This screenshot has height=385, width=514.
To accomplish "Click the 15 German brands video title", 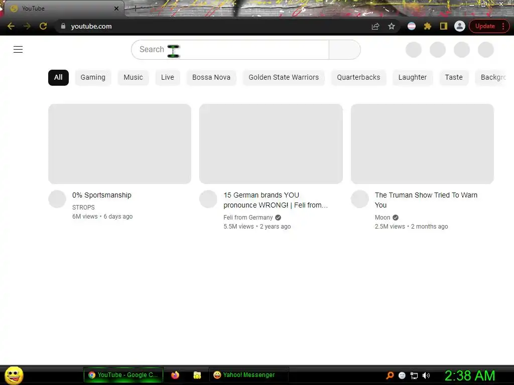I will (x=276, y=200).
